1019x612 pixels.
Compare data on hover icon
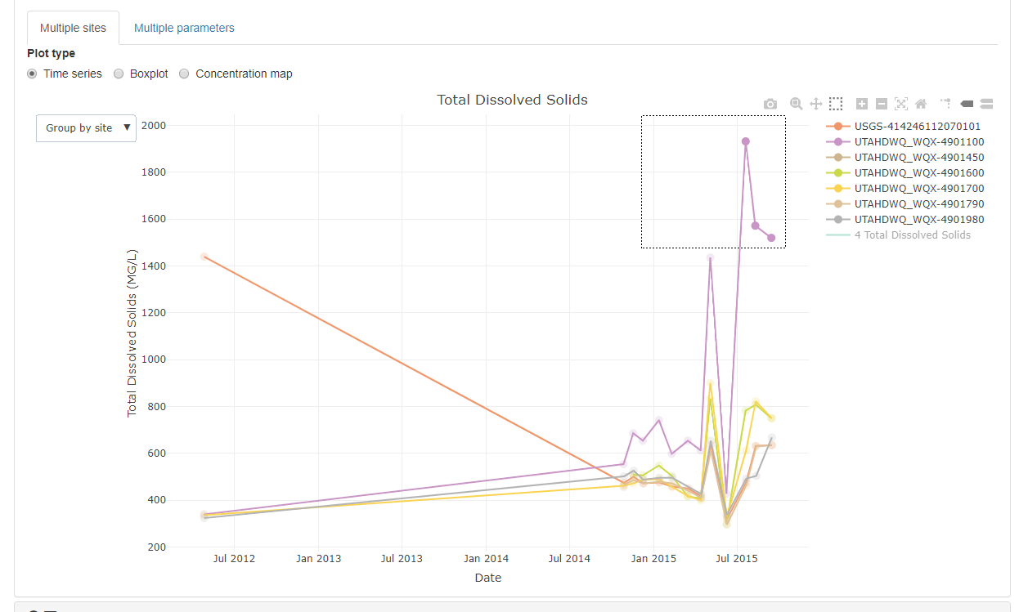(985, 104)
